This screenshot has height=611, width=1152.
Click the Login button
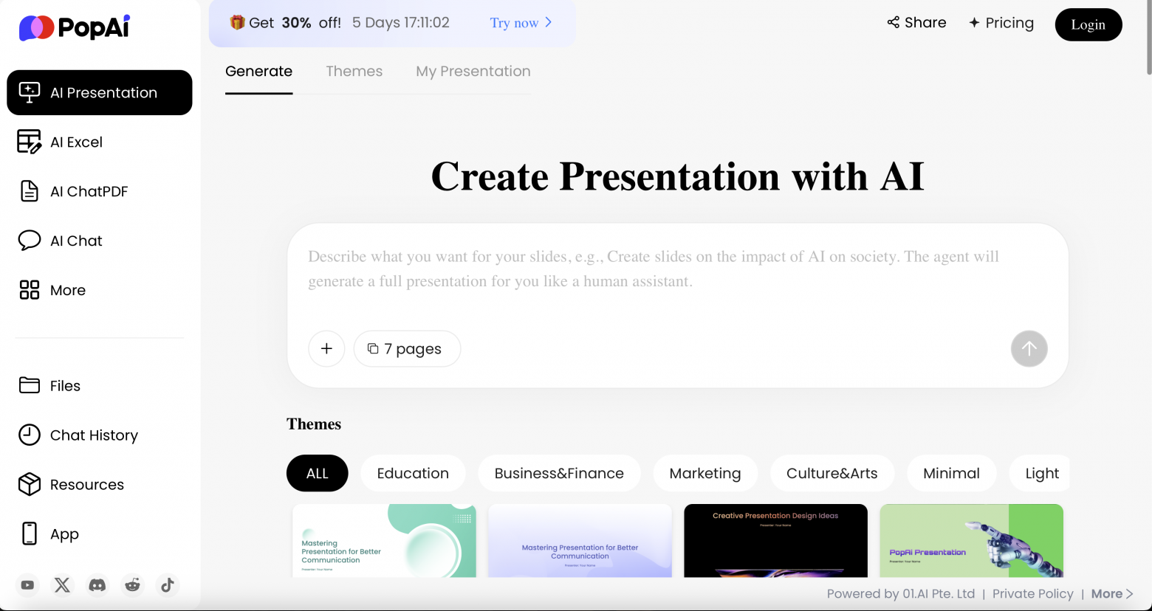click(x=1088, y=24)
